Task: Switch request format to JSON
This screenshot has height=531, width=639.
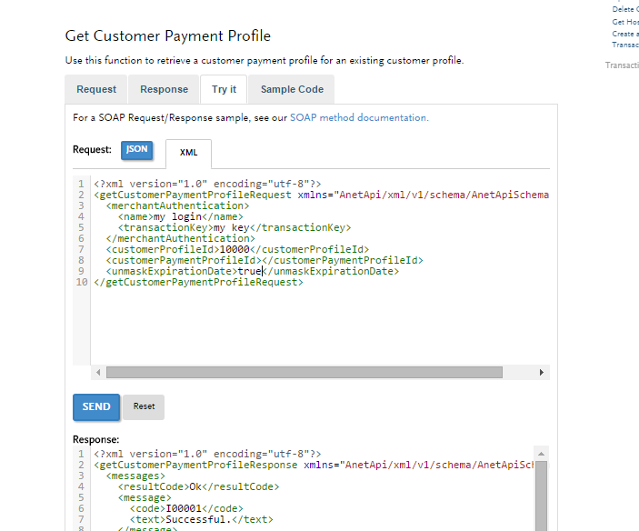Action: point(136,150)
